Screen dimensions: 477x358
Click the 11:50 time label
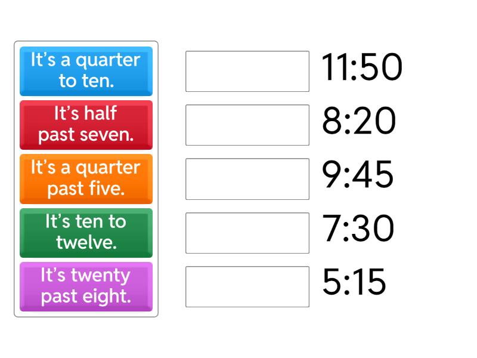[x=362, y=67]
